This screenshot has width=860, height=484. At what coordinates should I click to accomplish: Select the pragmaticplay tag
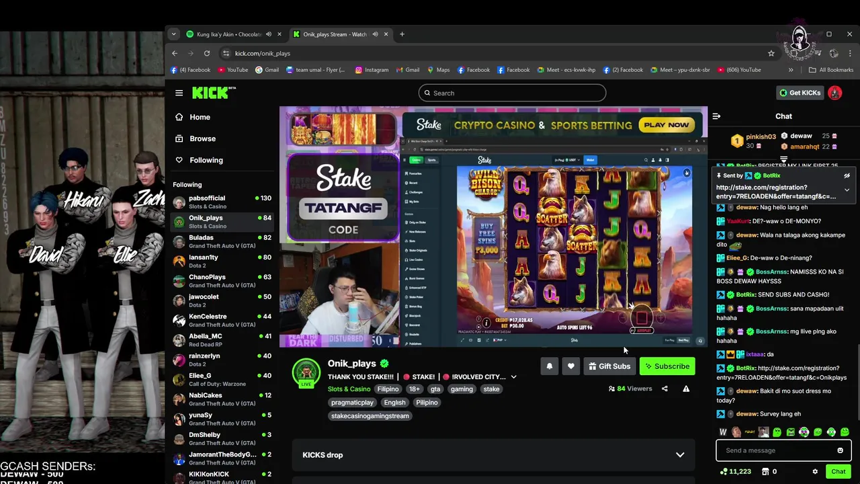click(x=352, y=403)
